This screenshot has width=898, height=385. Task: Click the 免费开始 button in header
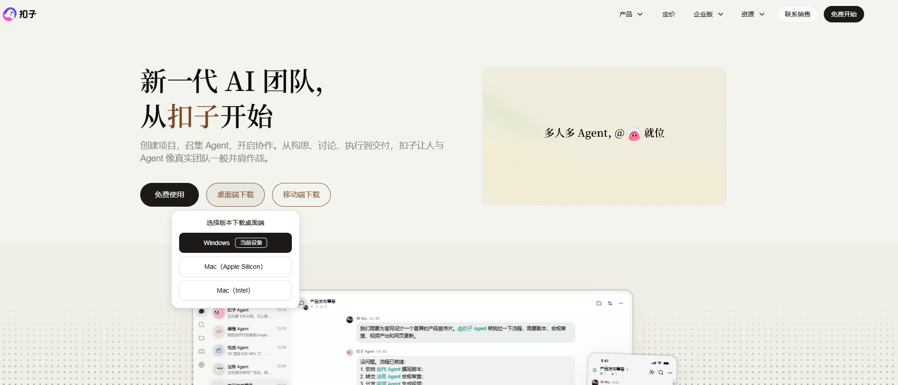point(843,14)
